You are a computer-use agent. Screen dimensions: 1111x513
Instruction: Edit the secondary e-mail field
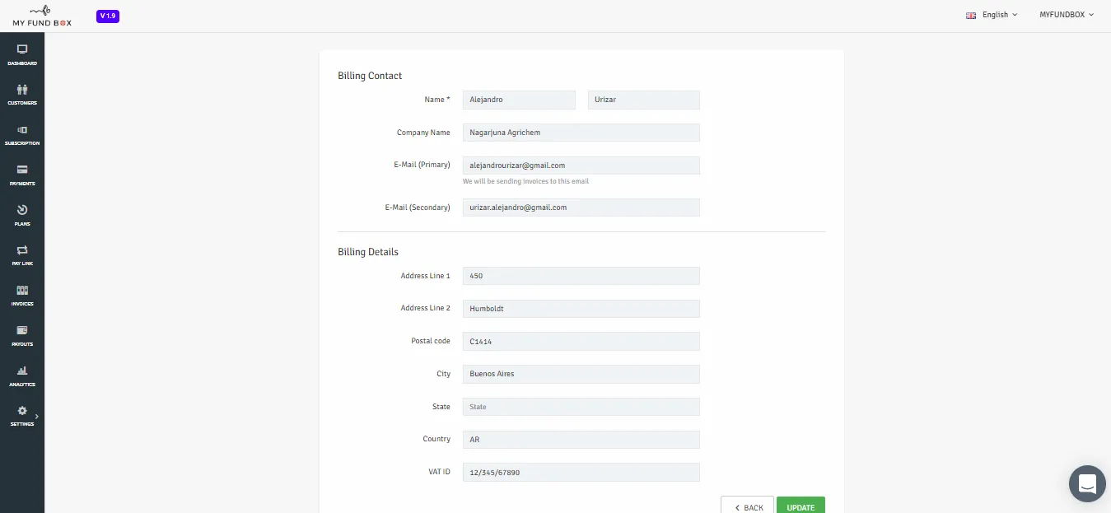(581, 208)
